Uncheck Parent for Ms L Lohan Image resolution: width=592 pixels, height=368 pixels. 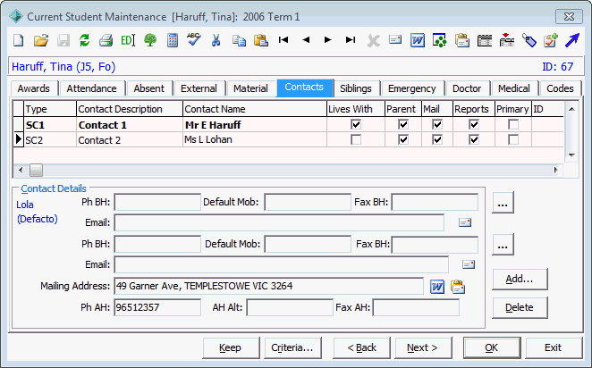(403, 140)
